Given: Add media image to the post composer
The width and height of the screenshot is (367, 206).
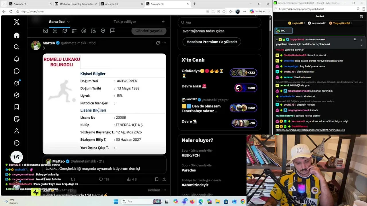Looking at the screenshot, I should 46,31.
